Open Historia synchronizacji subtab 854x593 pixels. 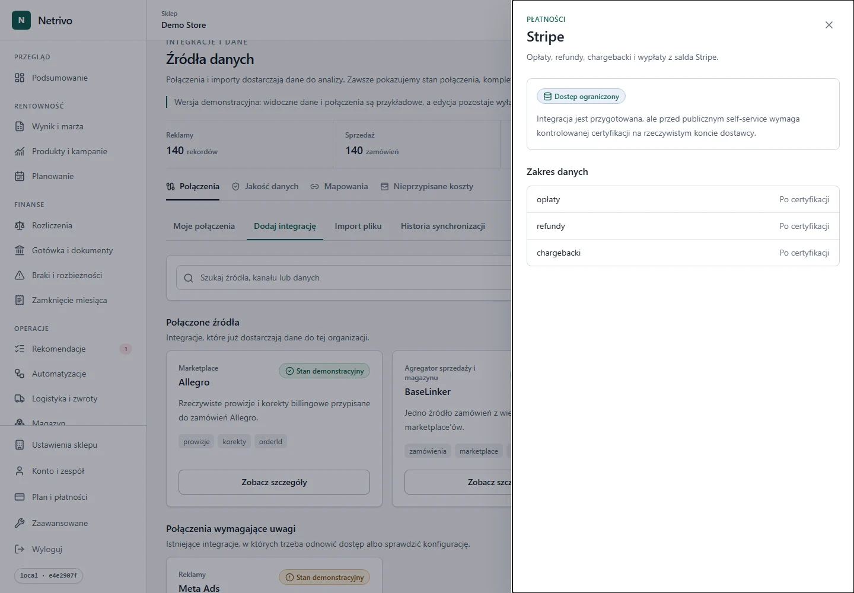click(x=443, y=226)
